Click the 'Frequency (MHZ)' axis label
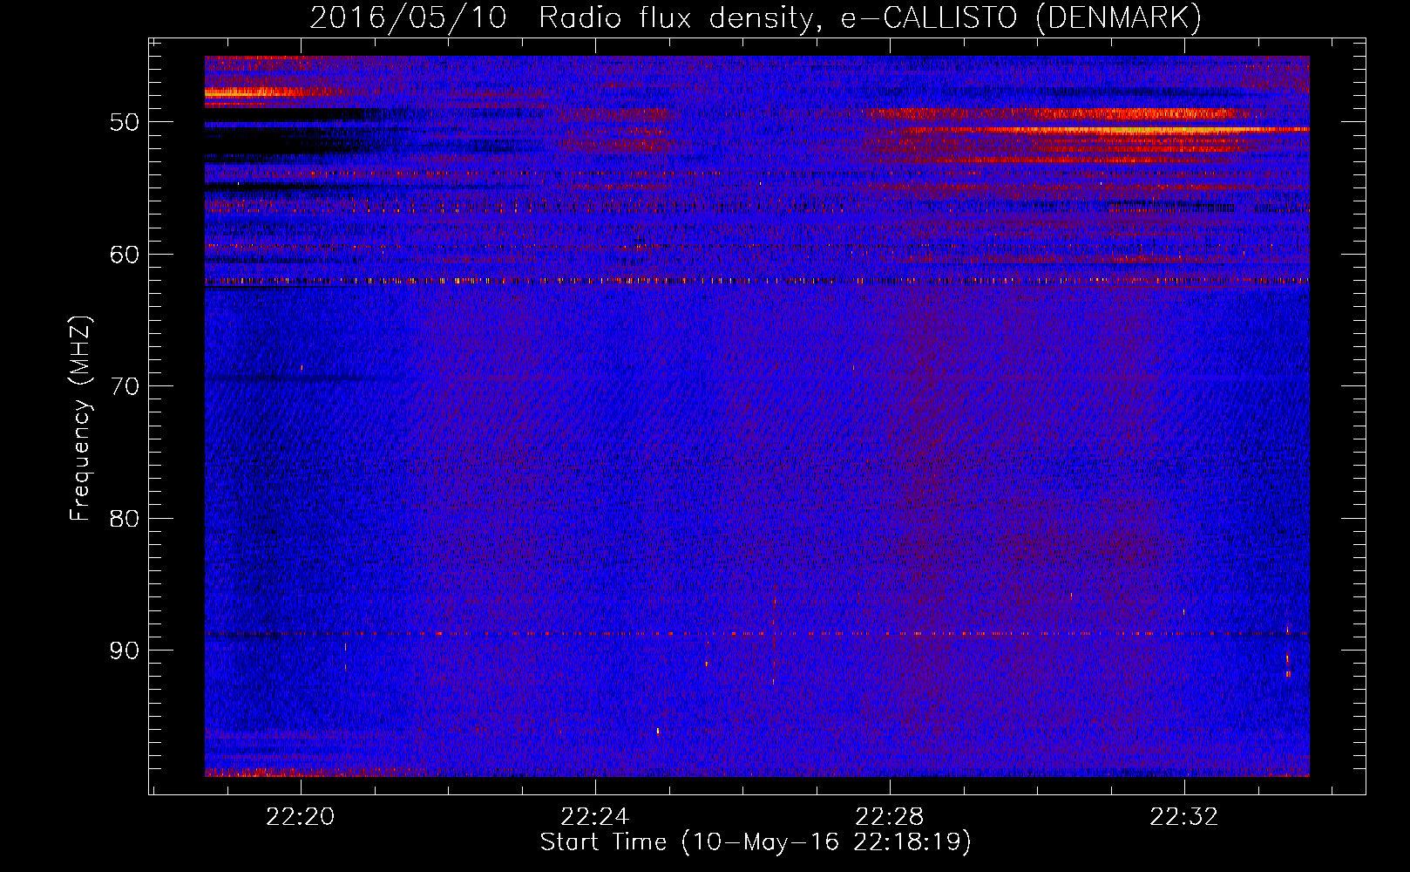The image size is (1410, 872). pos(80,419)
